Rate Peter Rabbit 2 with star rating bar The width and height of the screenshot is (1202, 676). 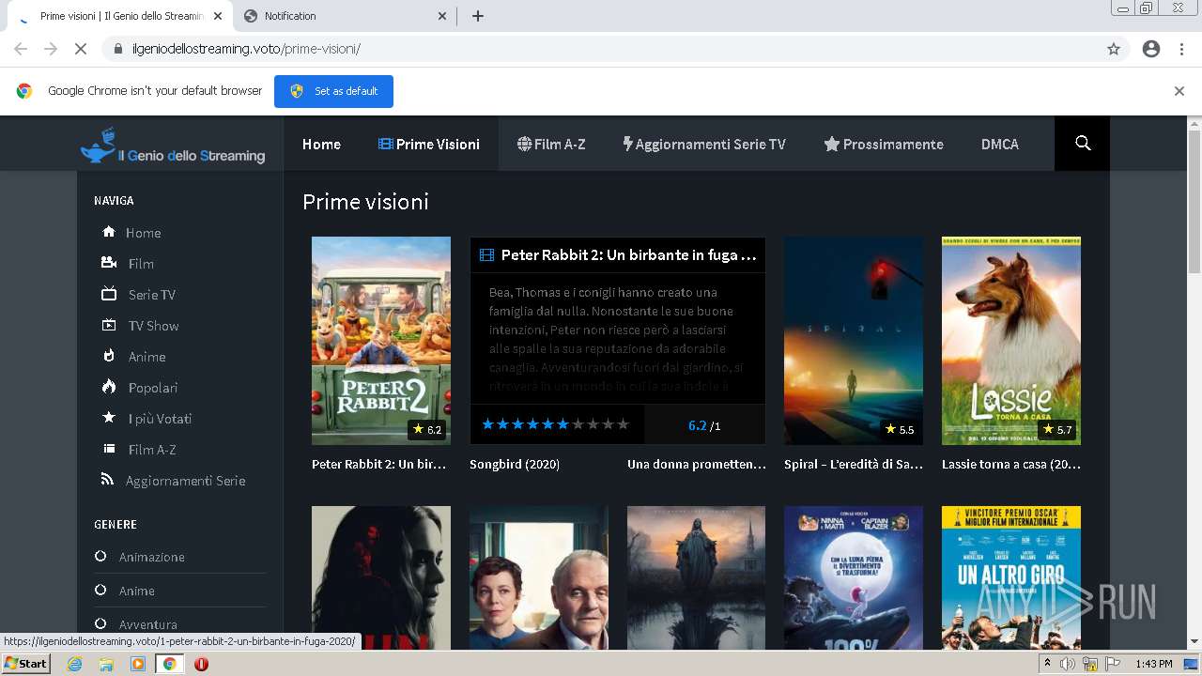pyautogui.click(x=555, y=424)
